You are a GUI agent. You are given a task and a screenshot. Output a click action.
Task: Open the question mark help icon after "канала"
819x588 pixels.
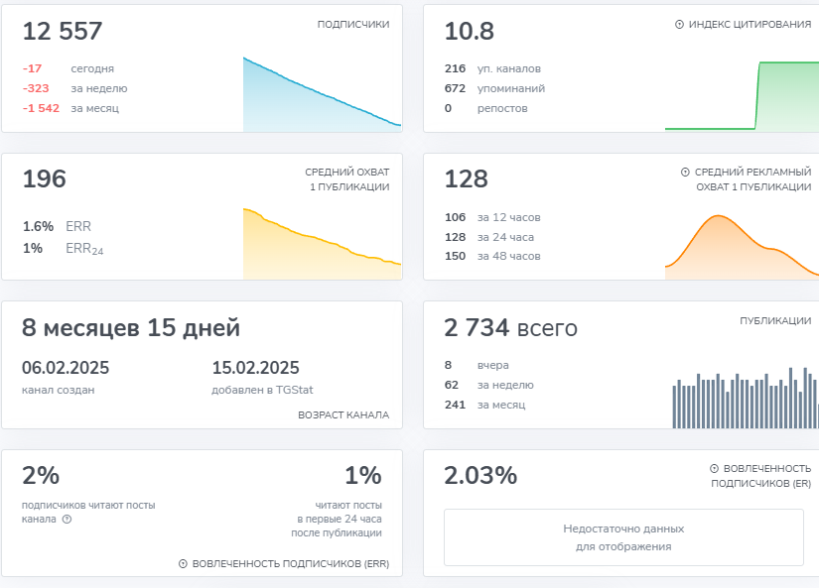(67, 519)
